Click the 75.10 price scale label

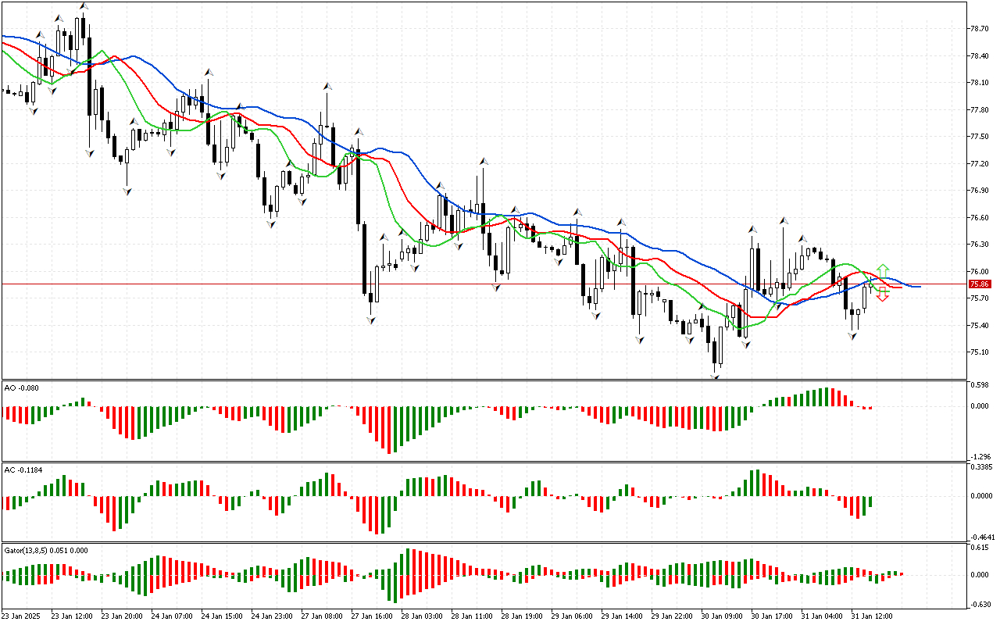click(x=980, y=352)
